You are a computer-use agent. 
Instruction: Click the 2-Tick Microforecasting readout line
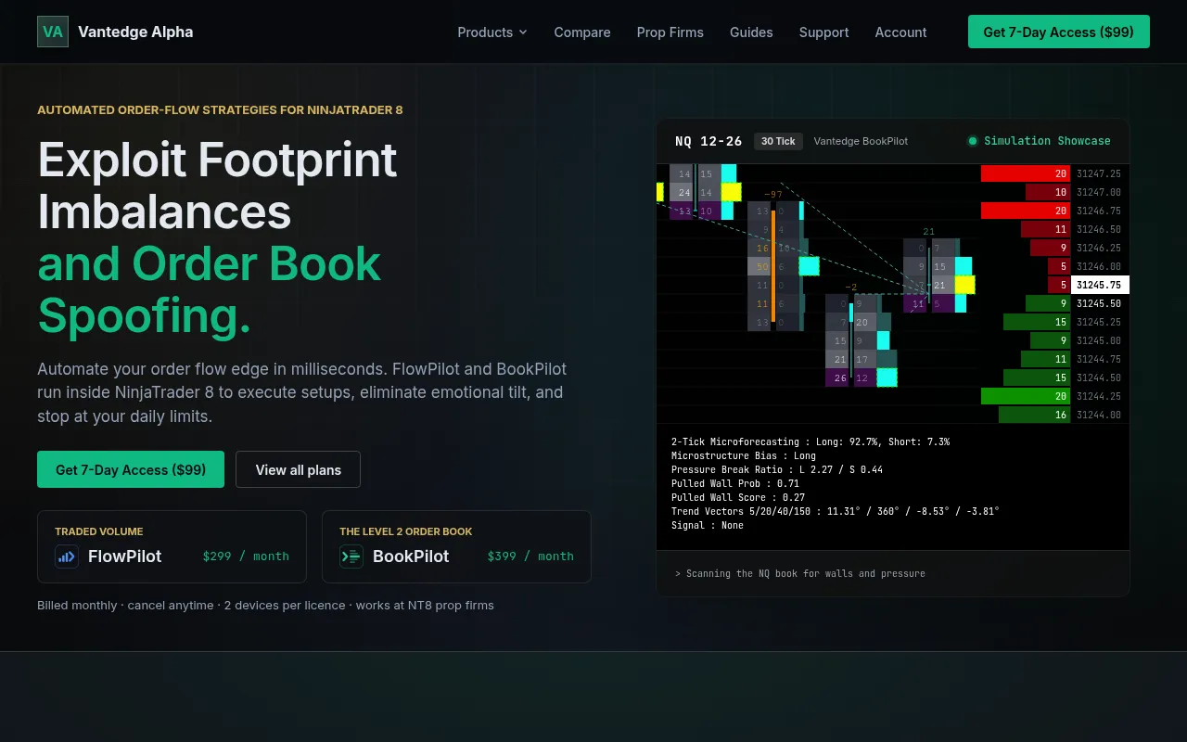point(810,441)
